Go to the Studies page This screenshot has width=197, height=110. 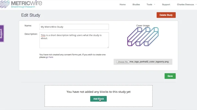coord(136,5)
